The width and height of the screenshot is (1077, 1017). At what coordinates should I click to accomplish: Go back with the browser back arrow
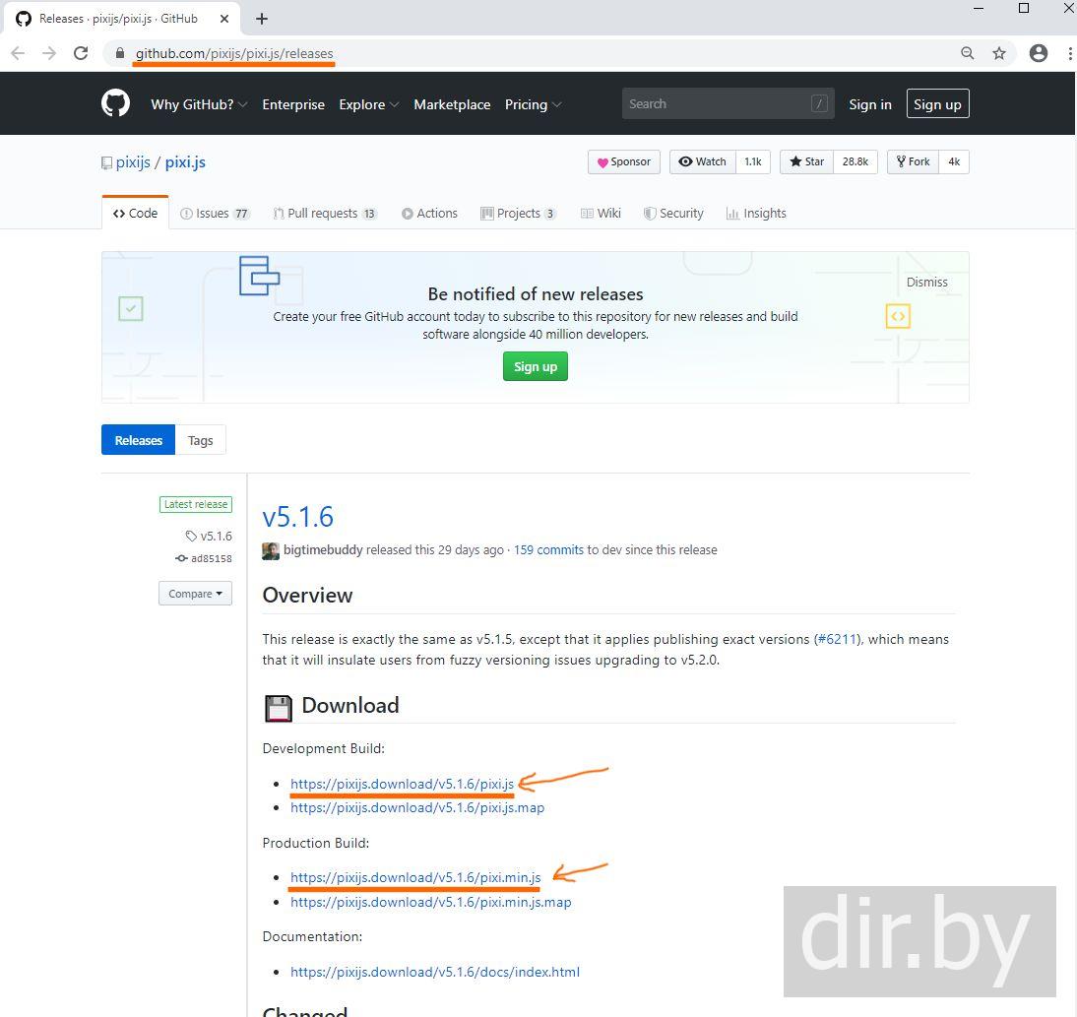tap(18, 53)
